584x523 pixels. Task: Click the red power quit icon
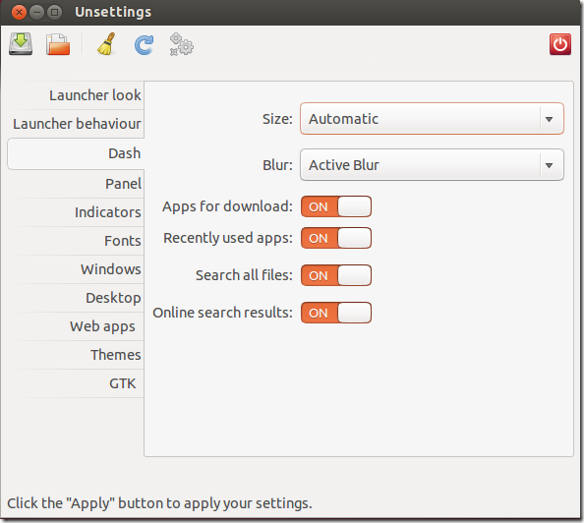[x=560, y=44]
